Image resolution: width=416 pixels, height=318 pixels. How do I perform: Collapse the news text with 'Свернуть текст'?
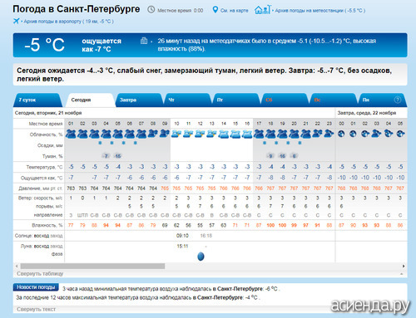click(36, 309)
